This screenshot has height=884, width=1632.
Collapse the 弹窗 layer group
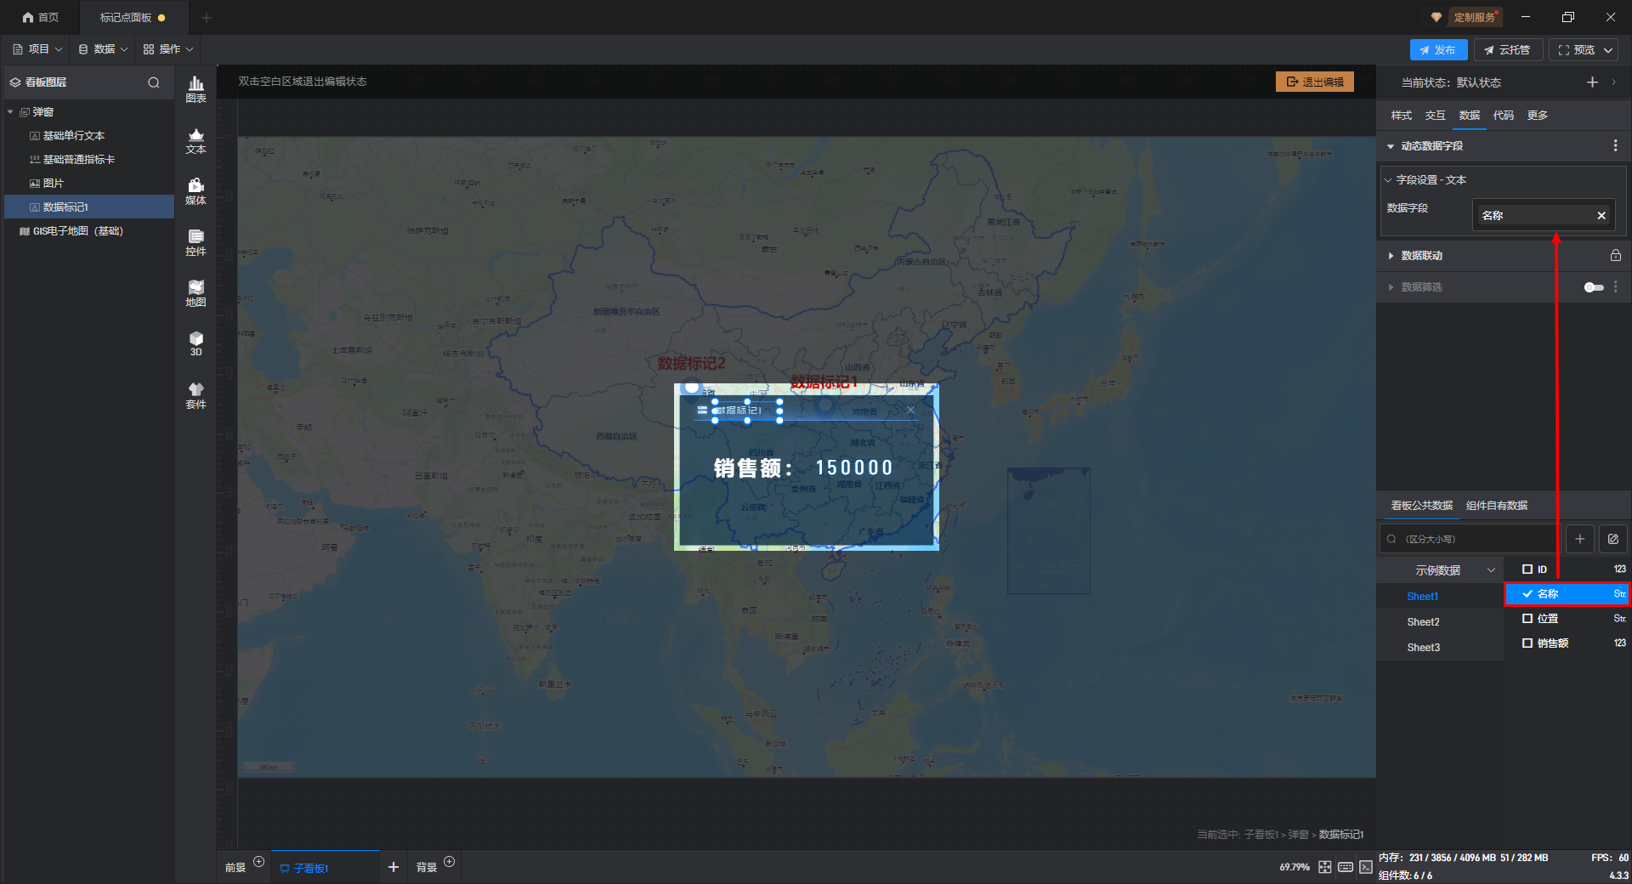10,112
